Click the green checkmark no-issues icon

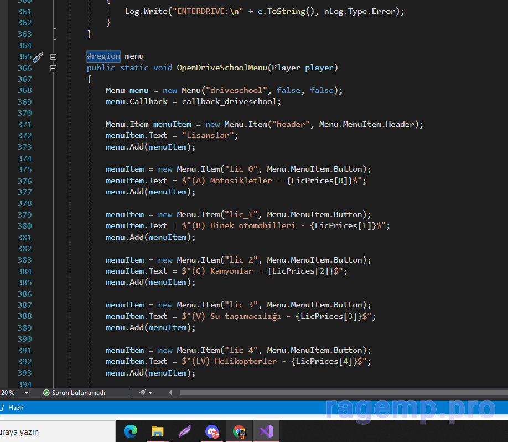click(x=46, y=393)
